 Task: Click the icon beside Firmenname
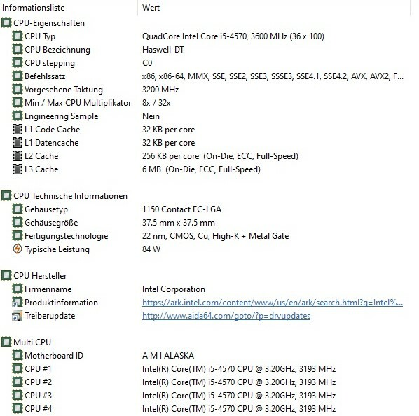click(18, 289)
